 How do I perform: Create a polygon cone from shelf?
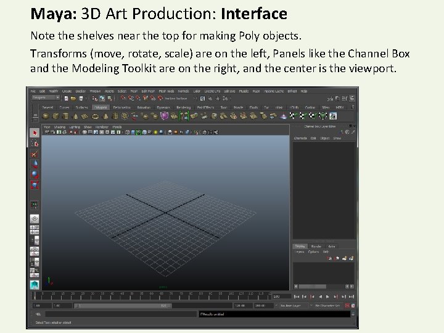click(75, 116)
